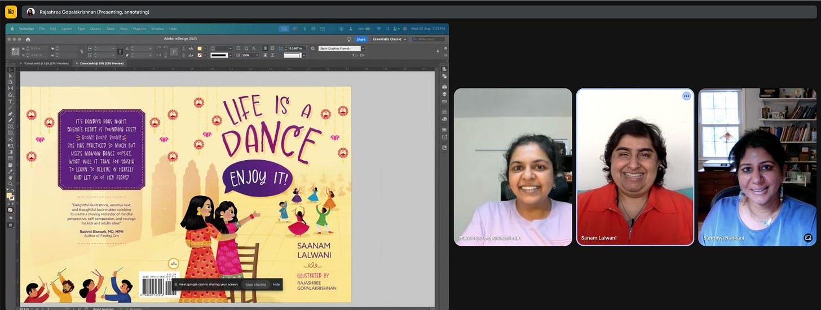Click the Adobe Stock search field
This screenshot has width=821, height=310.
(x=429, y=39)
